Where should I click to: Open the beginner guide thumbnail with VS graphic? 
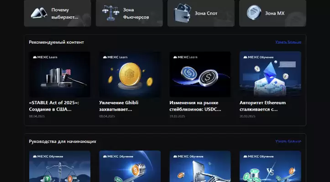pos(270,166)
